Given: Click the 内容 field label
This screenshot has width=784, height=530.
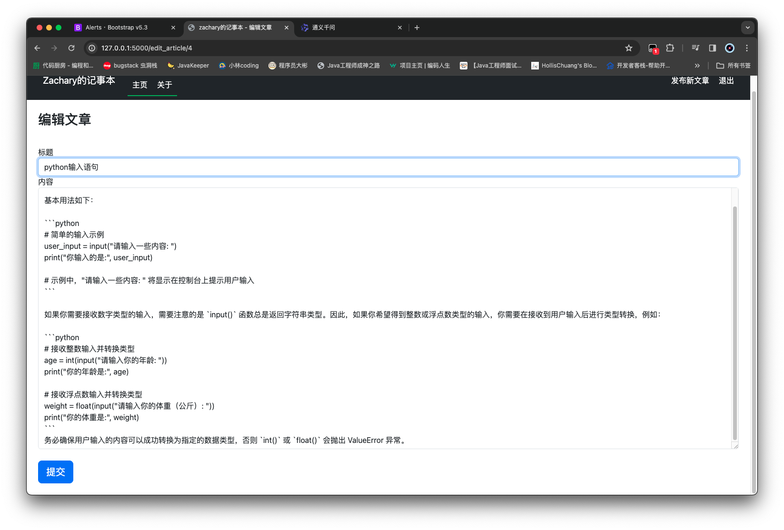Looking at the screenshot, I should tap(46, 182).
